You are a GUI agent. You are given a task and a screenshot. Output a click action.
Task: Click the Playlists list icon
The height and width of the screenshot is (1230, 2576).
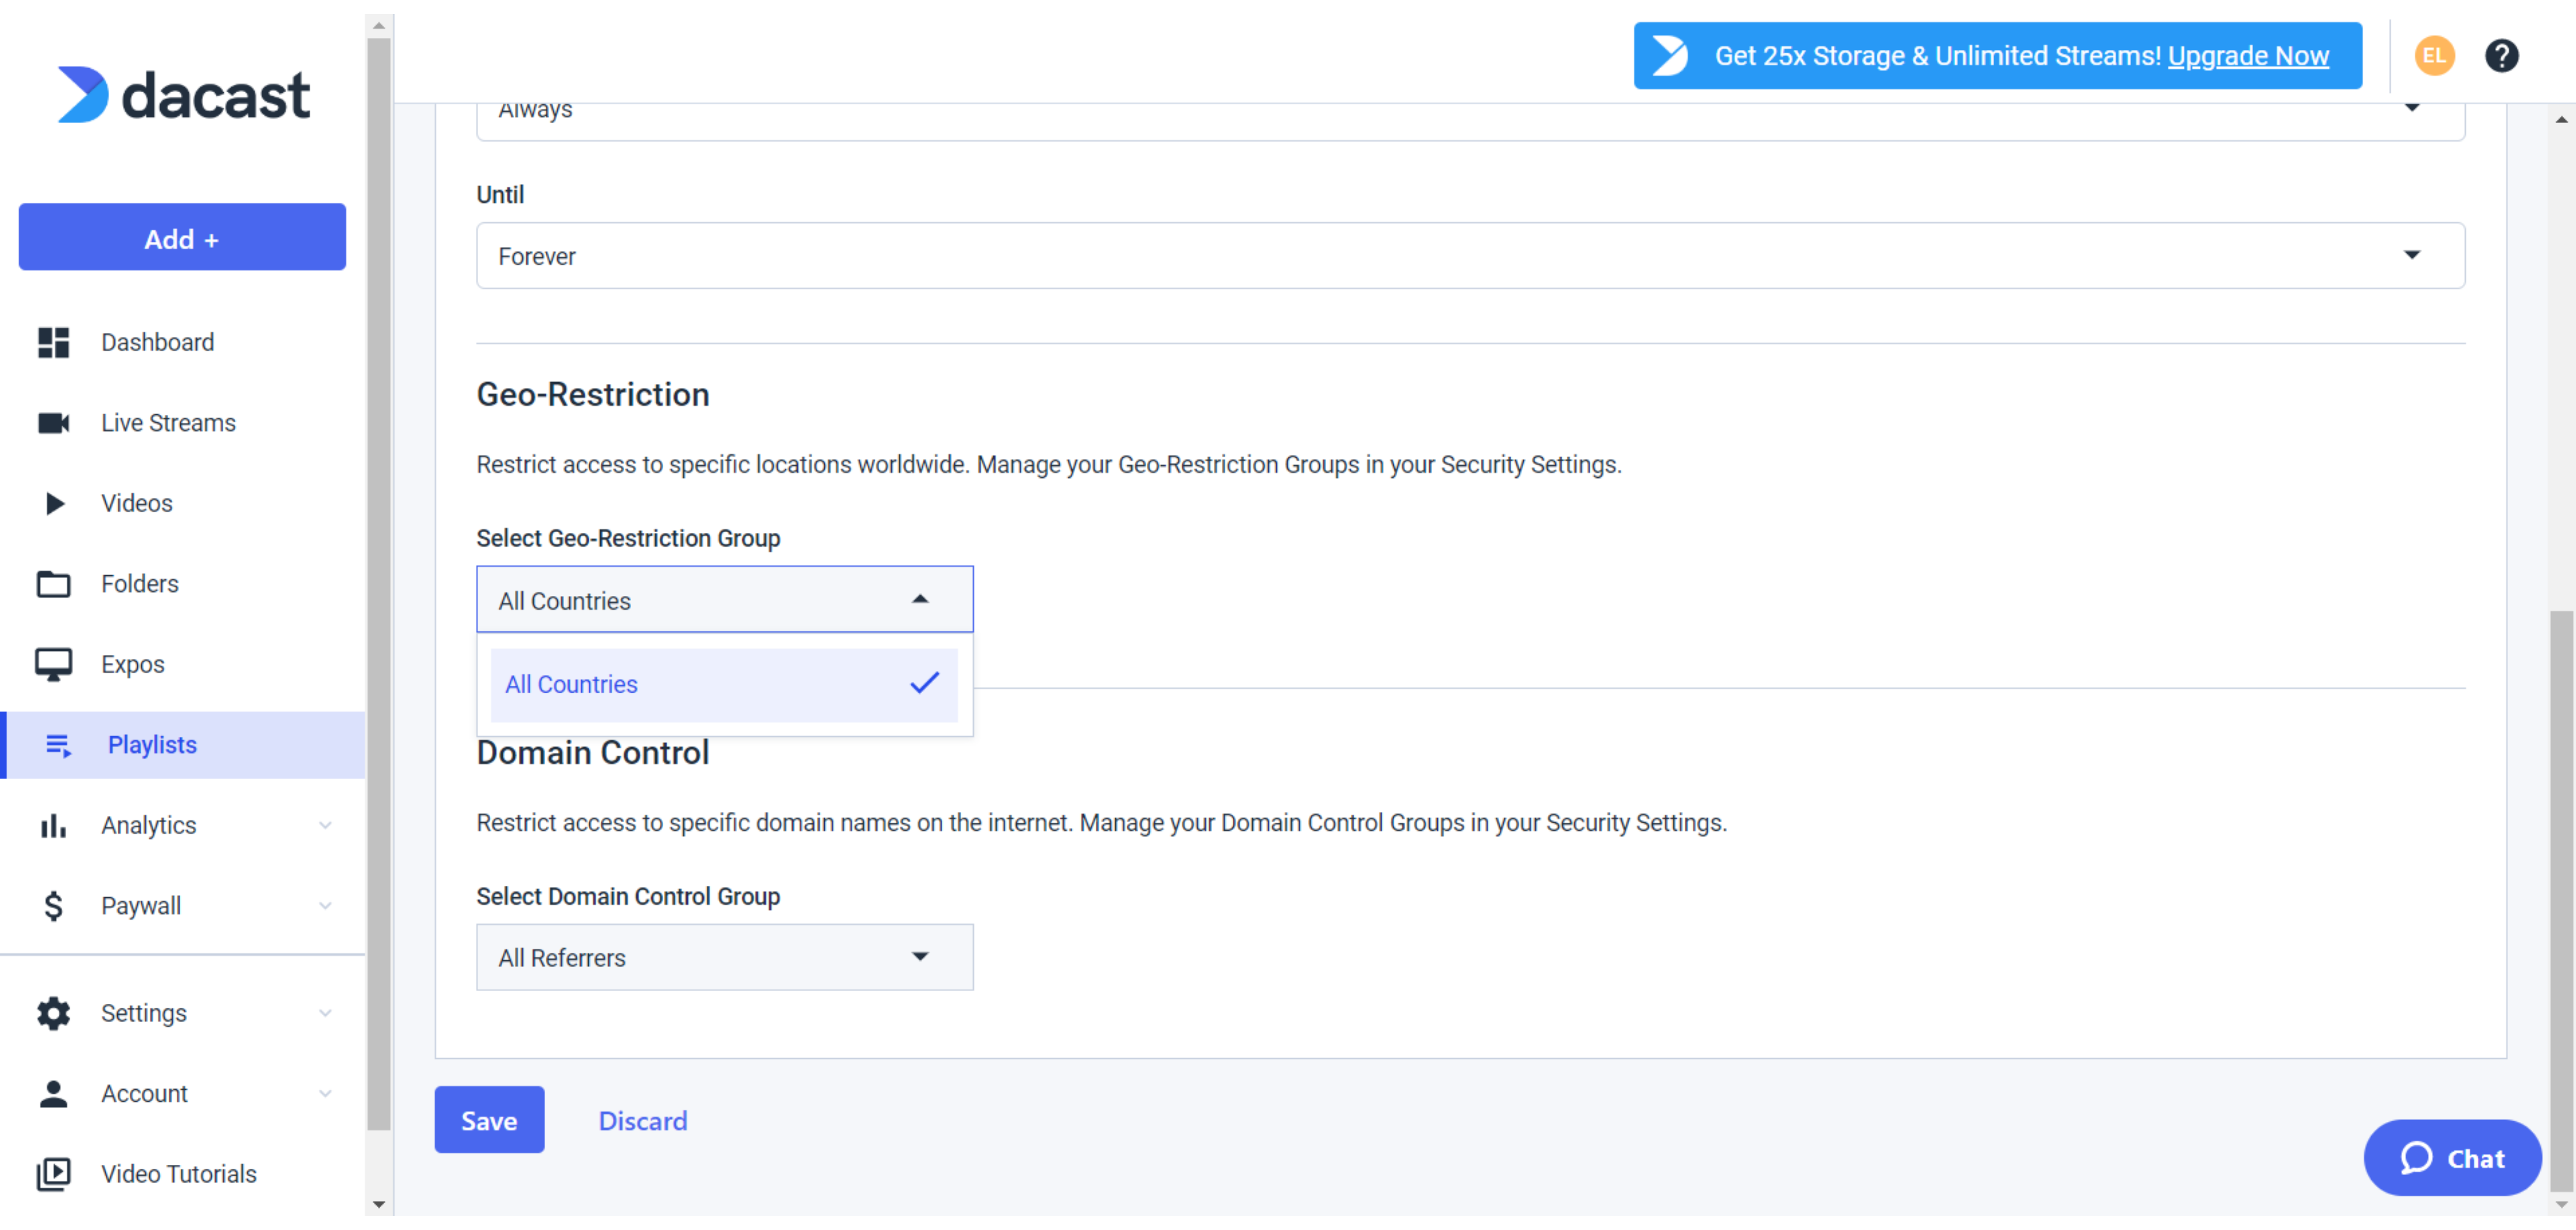[58, 746]
